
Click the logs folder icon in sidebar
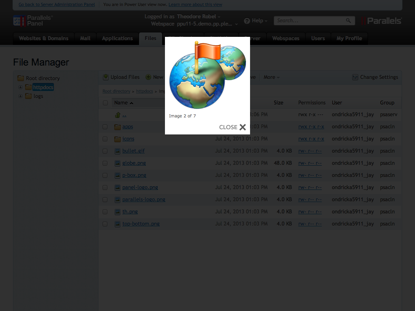pos(28,96)
